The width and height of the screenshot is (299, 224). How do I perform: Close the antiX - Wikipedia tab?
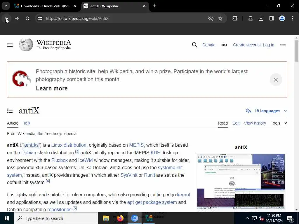click(x=144, y=6)
